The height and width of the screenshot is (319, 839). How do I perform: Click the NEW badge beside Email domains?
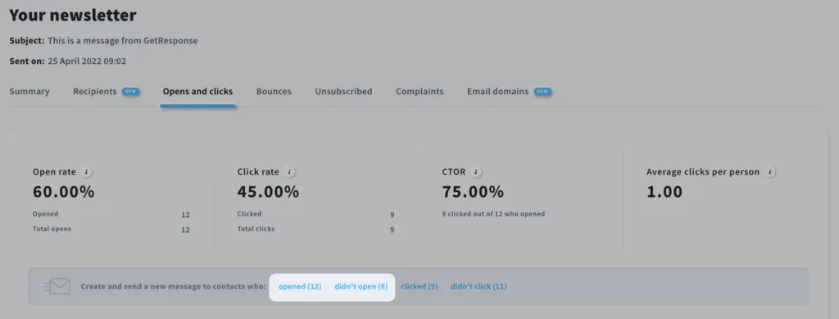click(542, 92)
